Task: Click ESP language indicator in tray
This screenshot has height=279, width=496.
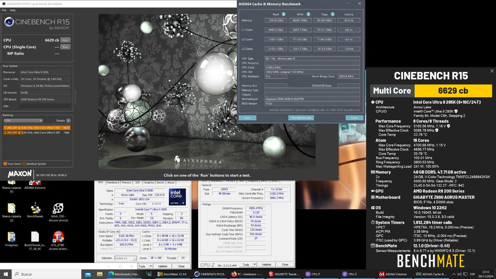Action: click(473, 274)
